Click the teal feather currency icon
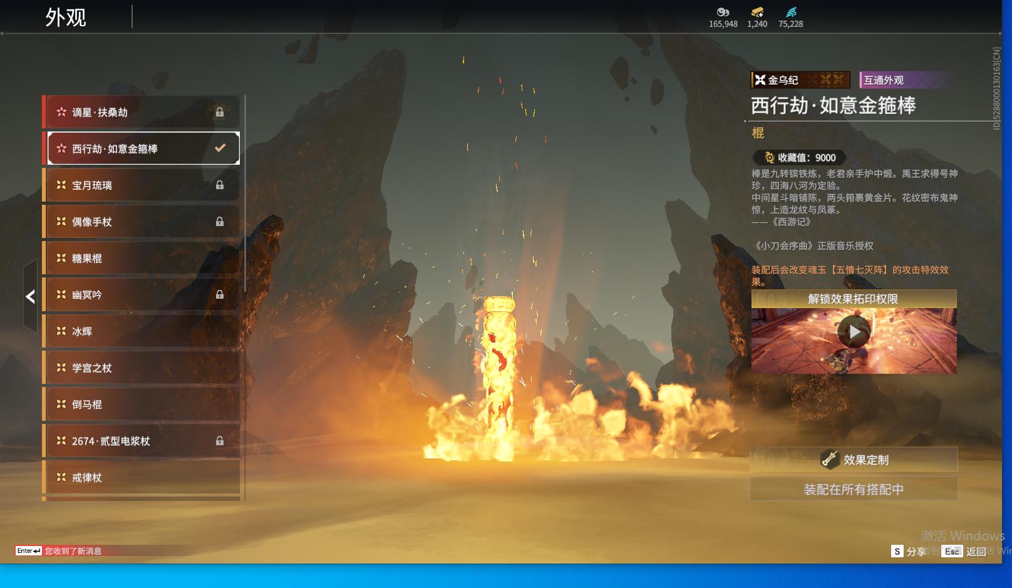Viewport: 1012px width, 588px height. [791, 12]
